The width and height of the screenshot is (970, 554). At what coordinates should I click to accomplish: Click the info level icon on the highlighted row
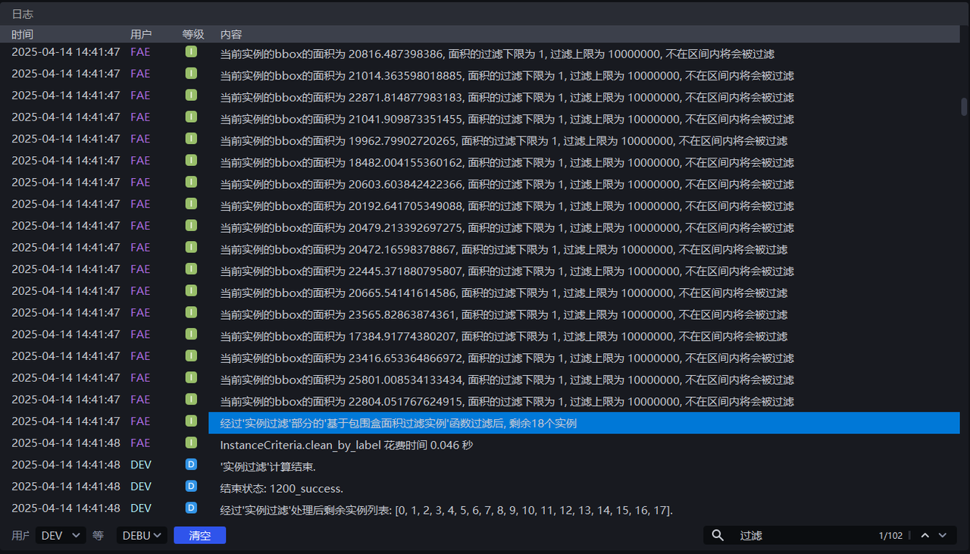point(191,421)
